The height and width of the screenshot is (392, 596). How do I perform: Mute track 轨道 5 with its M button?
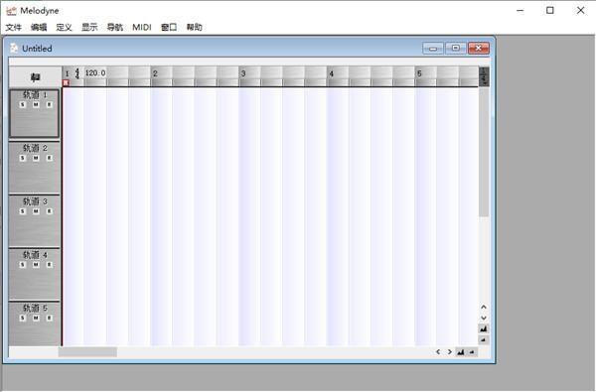click(36, 318)
